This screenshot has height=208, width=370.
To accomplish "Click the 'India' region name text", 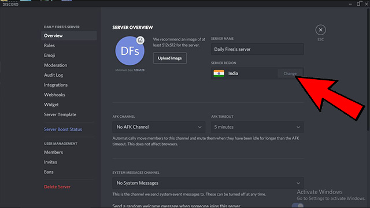I will point(233,73).
